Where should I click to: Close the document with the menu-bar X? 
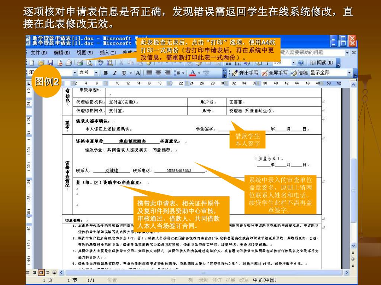pos(354,53)
